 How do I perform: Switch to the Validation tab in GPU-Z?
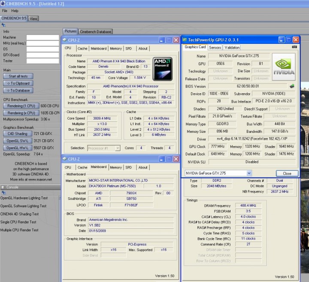(x=232, y=47)
